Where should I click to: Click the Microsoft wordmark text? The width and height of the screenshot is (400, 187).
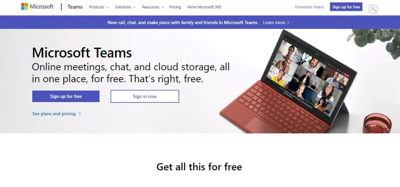click(x=41, y=7)
